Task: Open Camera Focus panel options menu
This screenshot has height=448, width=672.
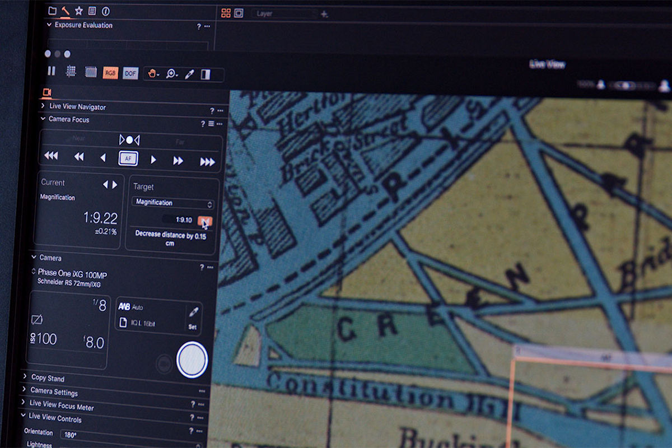Action: [220, 124]
